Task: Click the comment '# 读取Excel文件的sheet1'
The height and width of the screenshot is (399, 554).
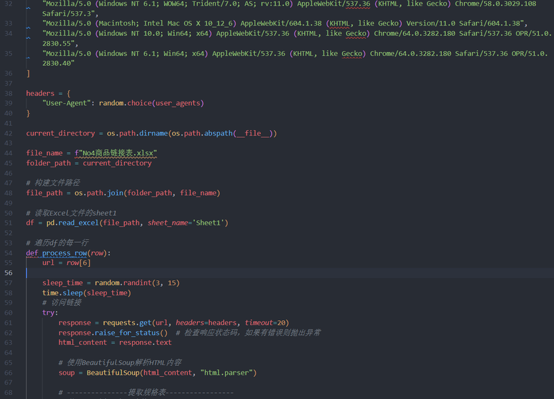Action: [x=71, y=213]
